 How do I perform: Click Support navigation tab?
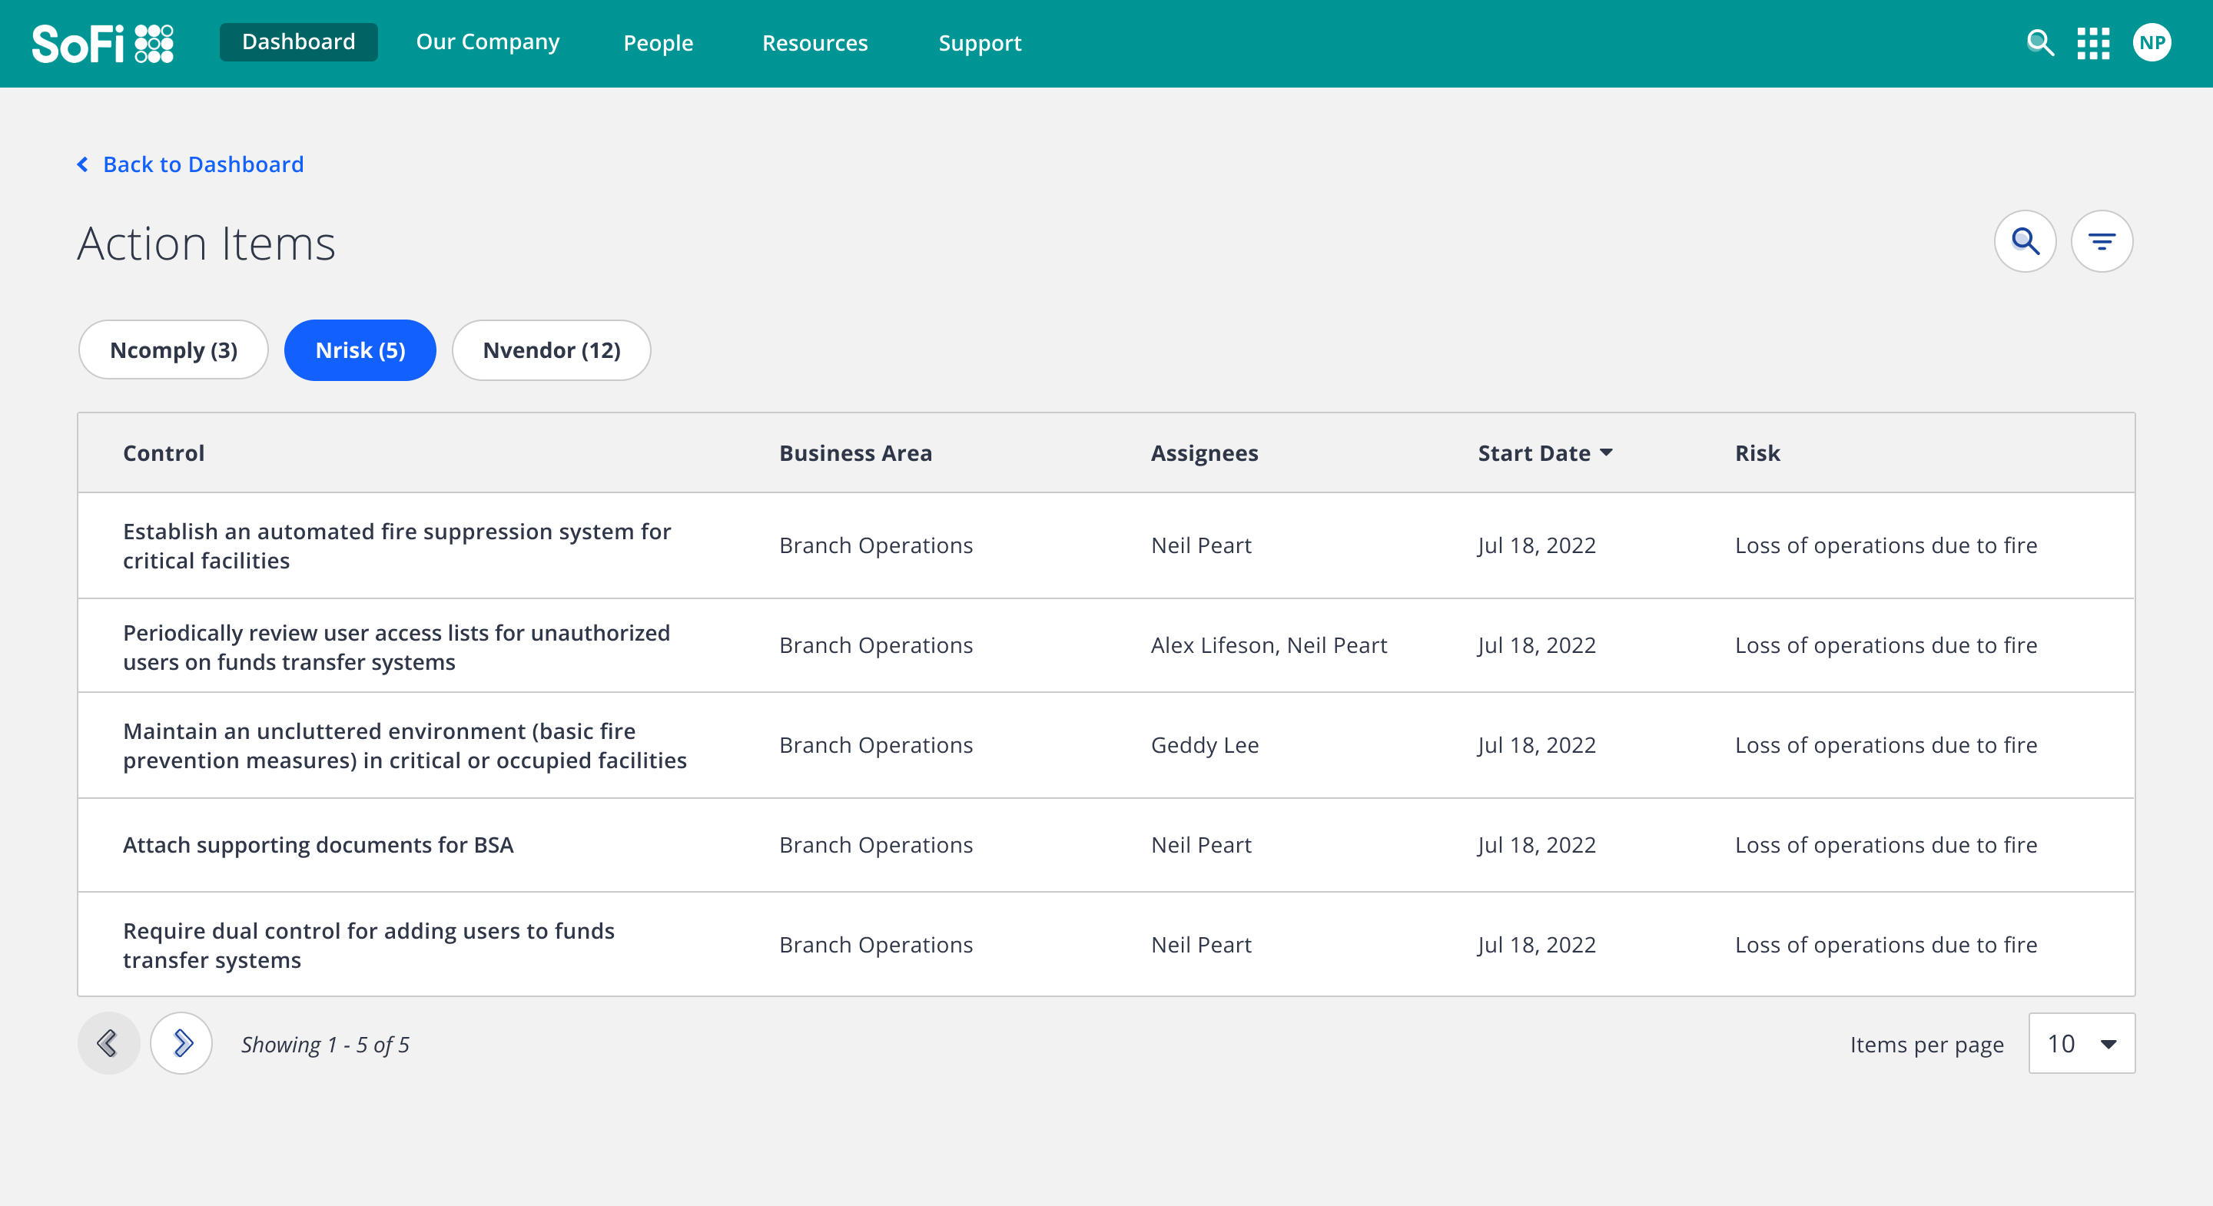tap(979, 43)
